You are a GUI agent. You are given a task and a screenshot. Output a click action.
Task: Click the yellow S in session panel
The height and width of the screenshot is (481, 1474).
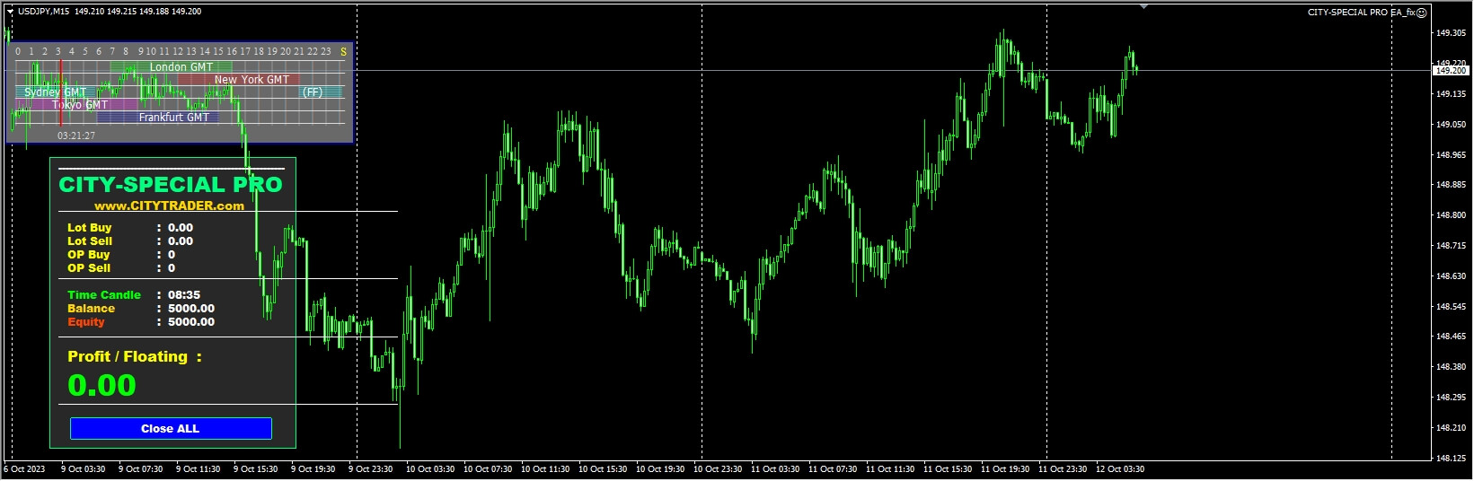tap(343, 52)
